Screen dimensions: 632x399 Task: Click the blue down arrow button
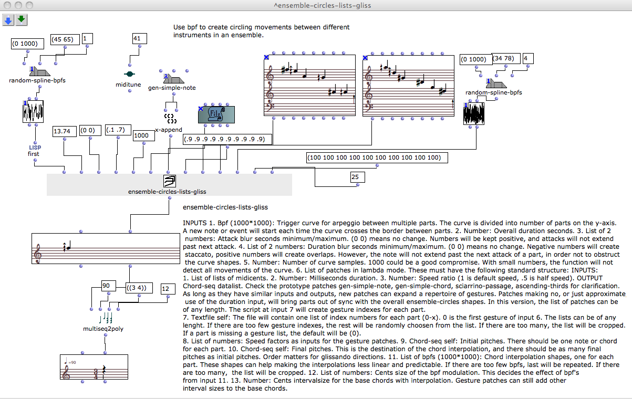point(8,20)
